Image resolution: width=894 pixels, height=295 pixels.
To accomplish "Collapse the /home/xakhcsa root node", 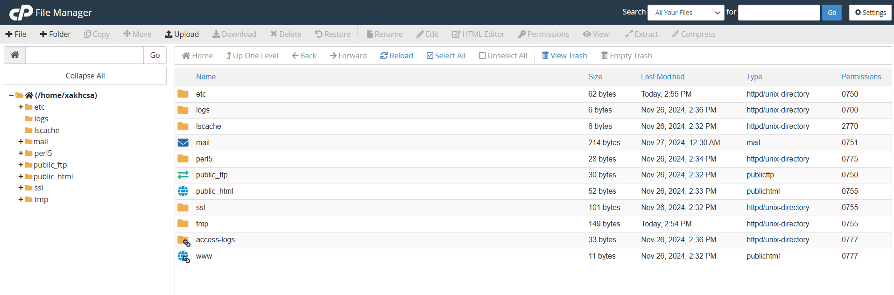I will 11,95.
